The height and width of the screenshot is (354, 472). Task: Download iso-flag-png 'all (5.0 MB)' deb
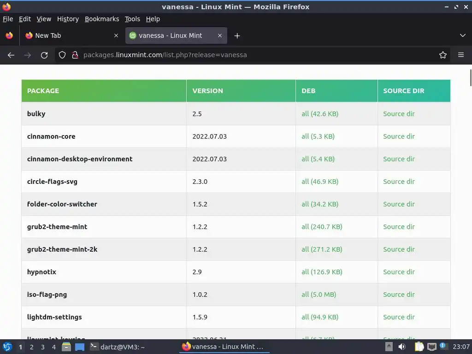319,295
